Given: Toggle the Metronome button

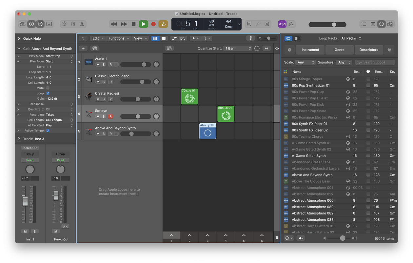Looking at the screenshot, I should 291,24.
